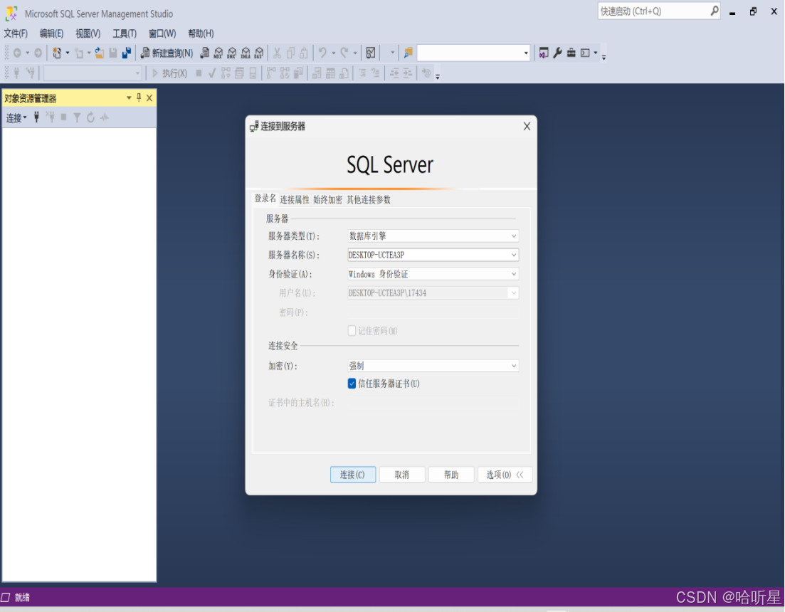Click the Open File folder icon
The width and height of the screenshot is (785, 612).
pos(100,53)
